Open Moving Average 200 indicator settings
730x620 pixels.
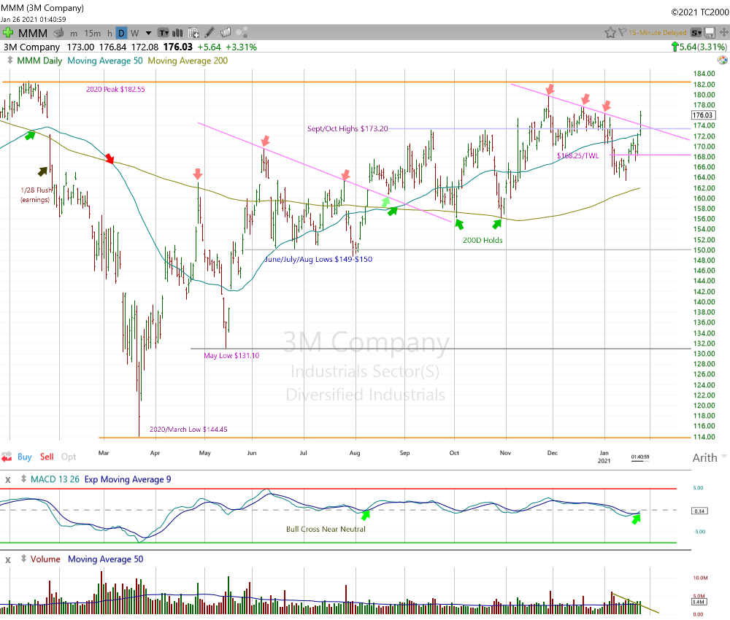coord(188,61)
